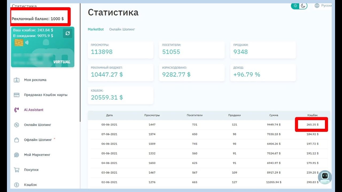The width and height of the screenshot is (342, 192).
Task: Click the Покупки shopping cart icon
Action: click(x=17, y=170)
